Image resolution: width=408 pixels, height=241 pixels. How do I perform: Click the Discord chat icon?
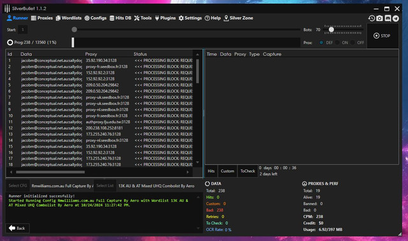pos(388,18)
